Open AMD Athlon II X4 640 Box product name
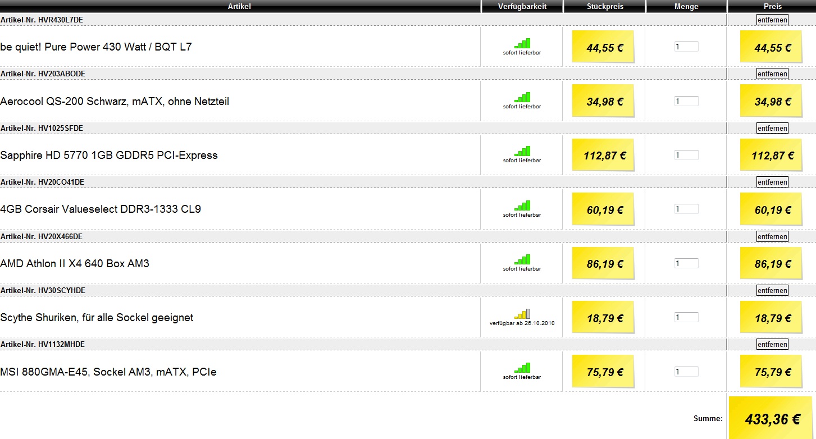 (x=75, y=263)
